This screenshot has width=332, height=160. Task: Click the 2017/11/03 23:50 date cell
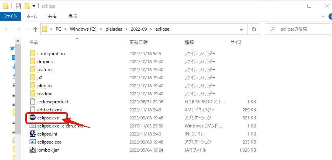146,126
